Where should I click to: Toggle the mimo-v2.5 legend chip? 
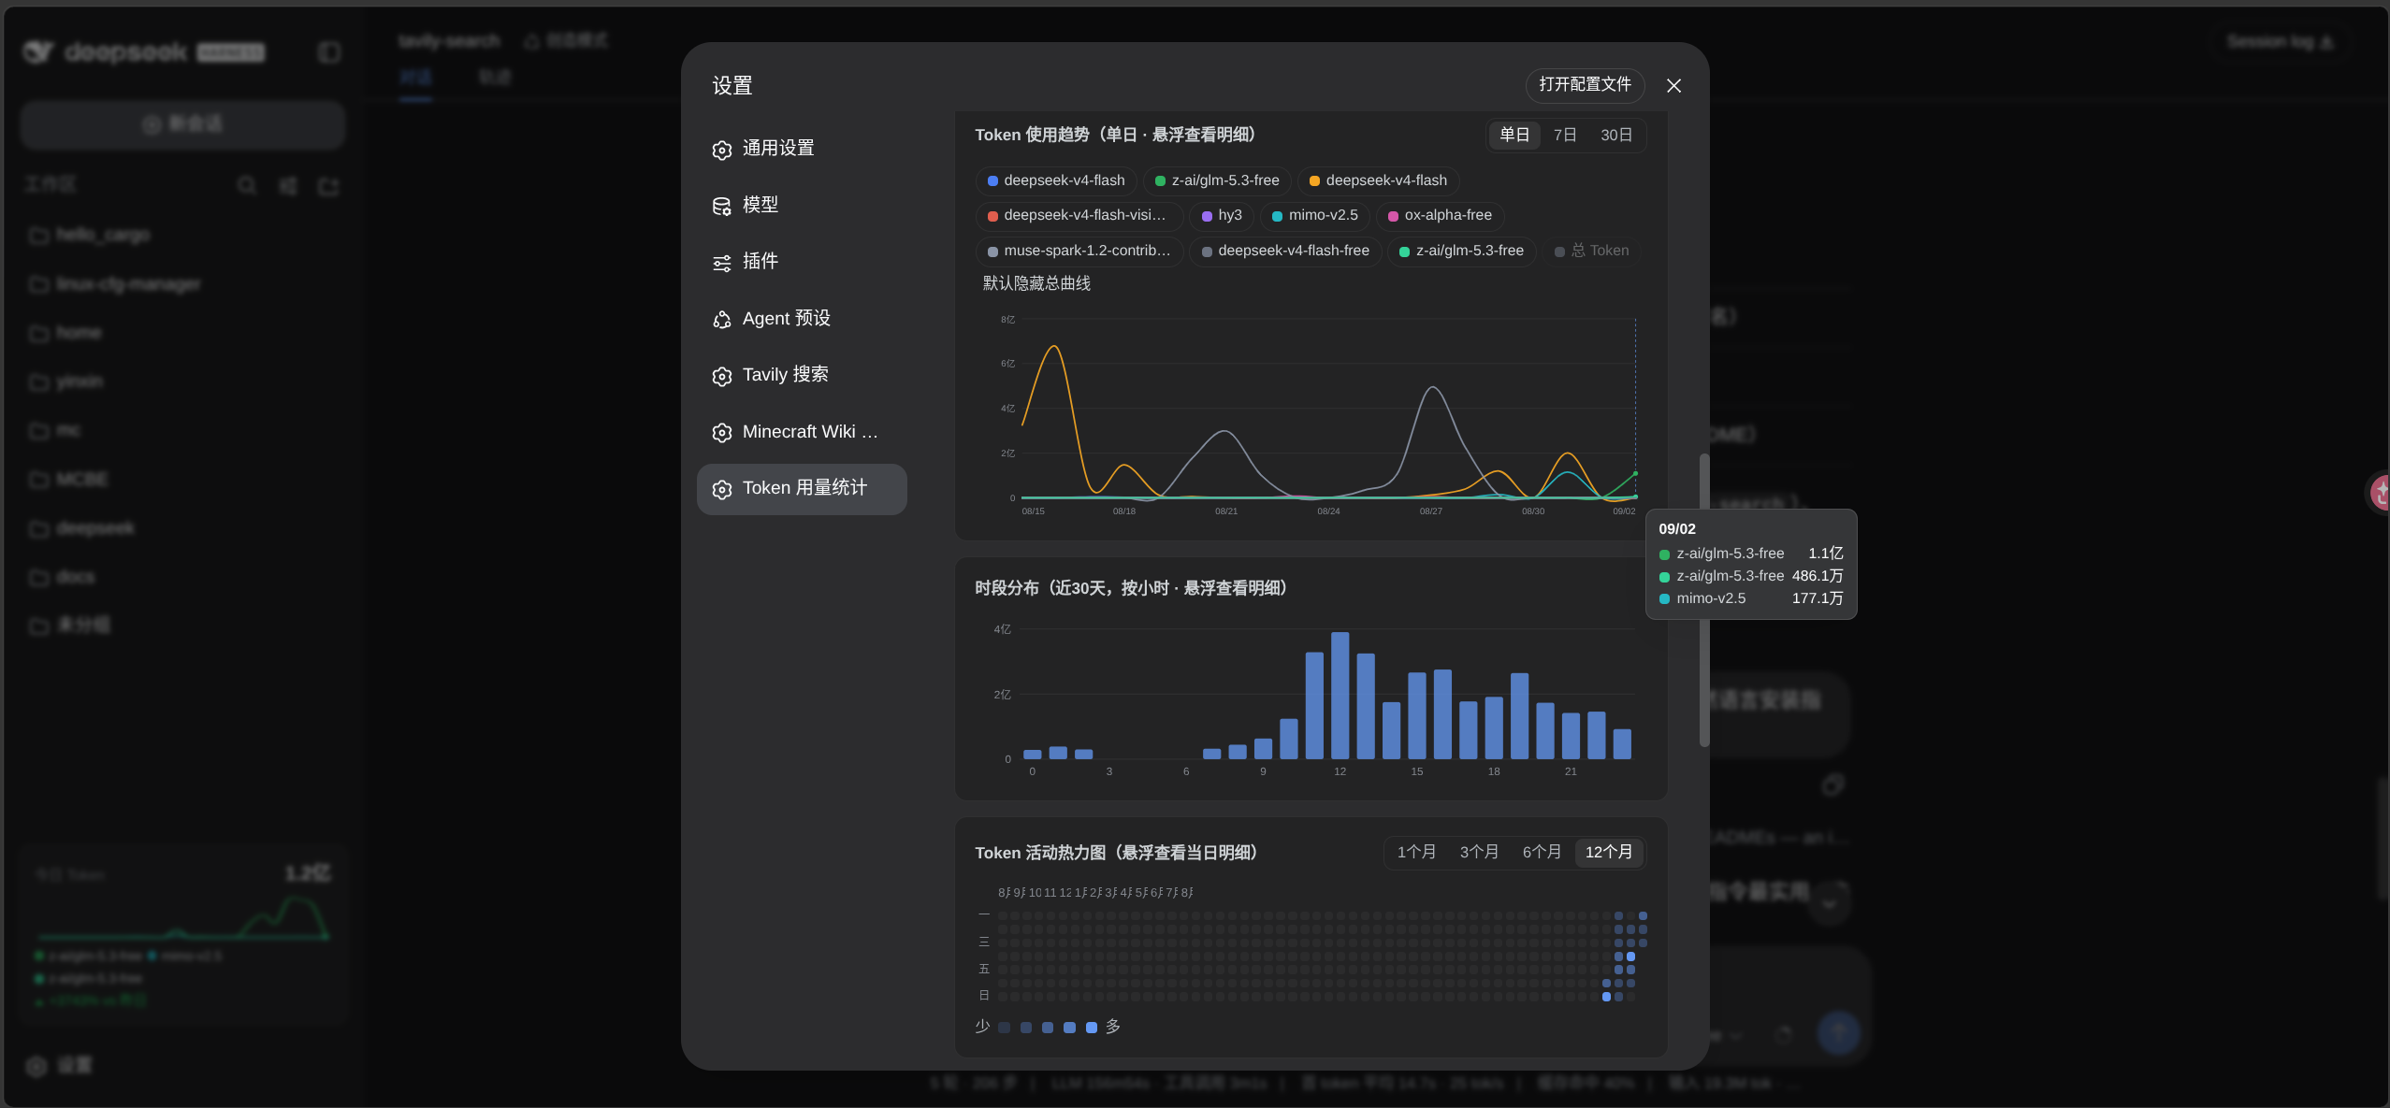[x=1314, y=215]
